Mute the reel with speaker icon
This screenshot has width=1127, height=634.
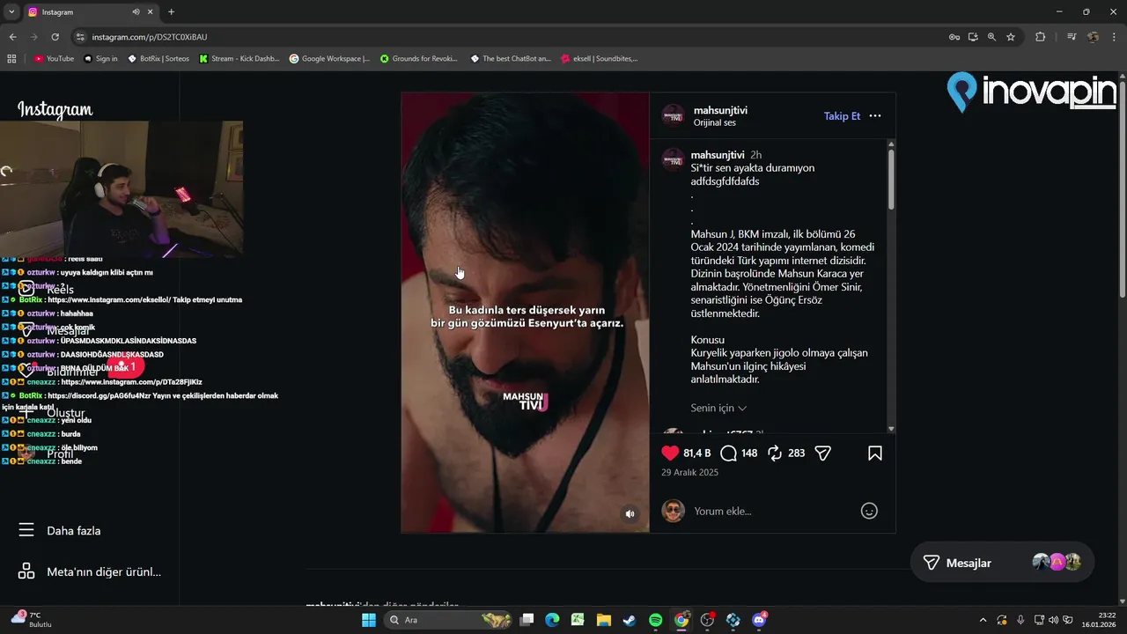[630, 514]
